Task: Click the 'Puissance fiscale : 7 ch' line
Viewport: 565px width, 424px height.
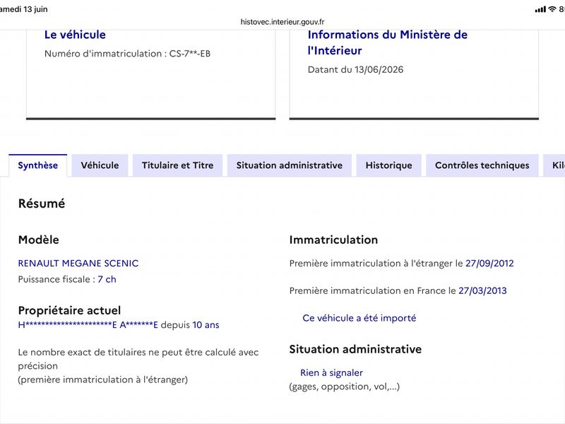Action: pos(67,279)
